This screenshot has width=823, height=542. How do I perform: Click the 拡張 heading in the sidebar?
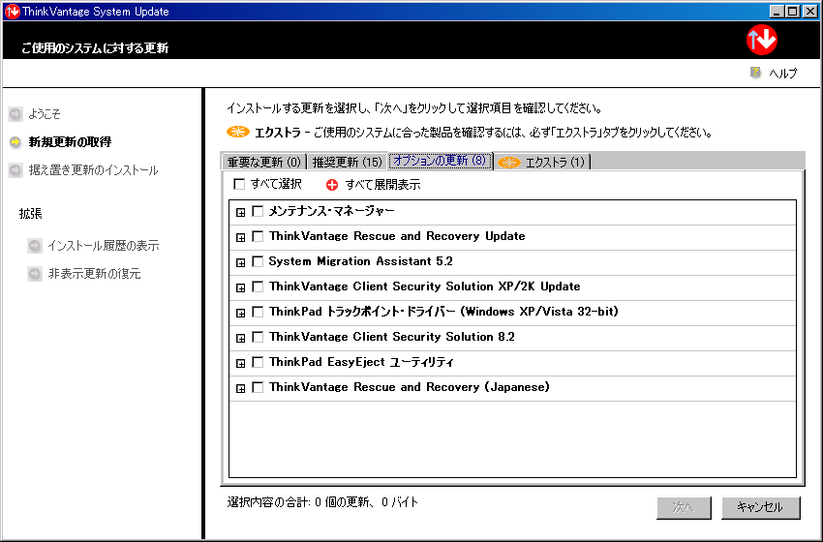click(x=30, y=214)
